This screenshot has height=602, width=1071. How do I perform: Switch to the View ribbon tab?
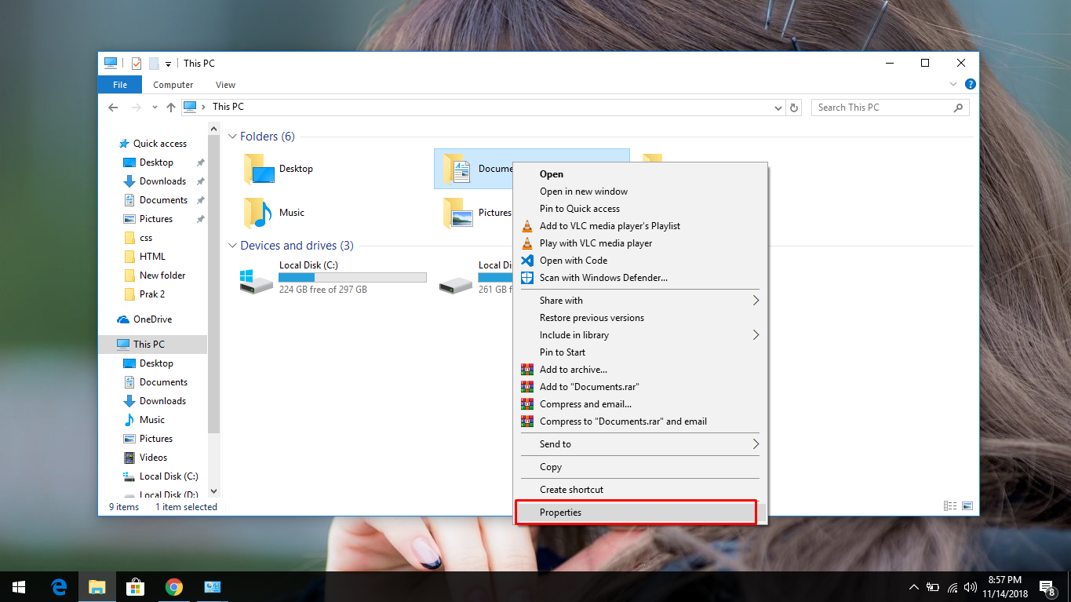click(225, 84)
